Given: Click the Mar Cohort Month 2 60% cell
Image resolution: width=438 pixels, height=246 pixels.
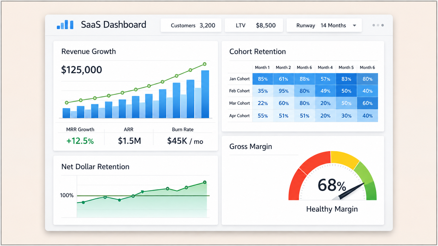Looking at the screenshot, I should (283, 103).
